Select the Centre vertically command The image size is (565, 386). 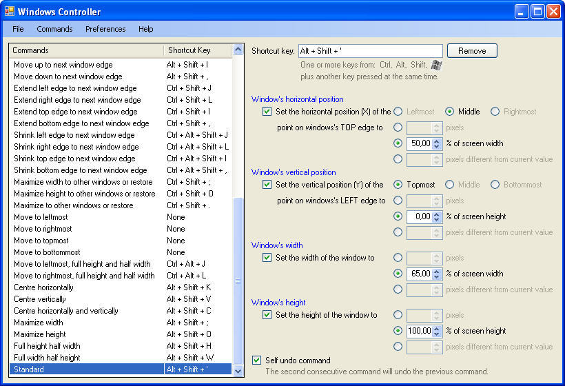click(x=121, y=299)
